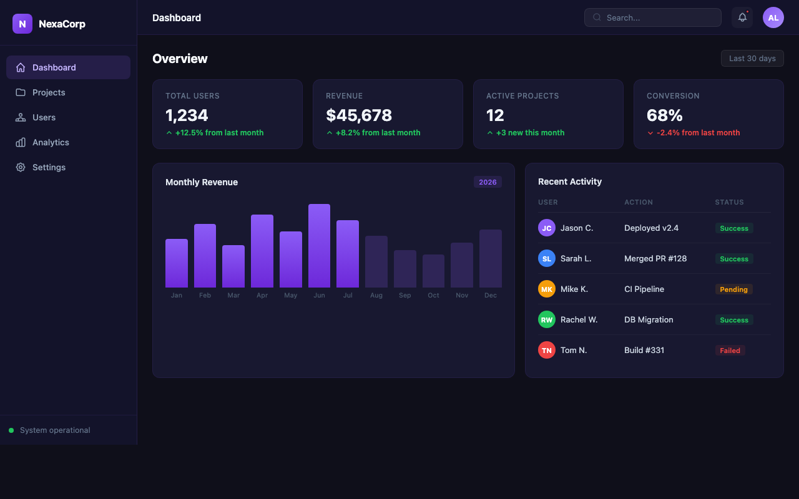Open the notifications bell icon

pyautogui.click(x=742, y=17)
